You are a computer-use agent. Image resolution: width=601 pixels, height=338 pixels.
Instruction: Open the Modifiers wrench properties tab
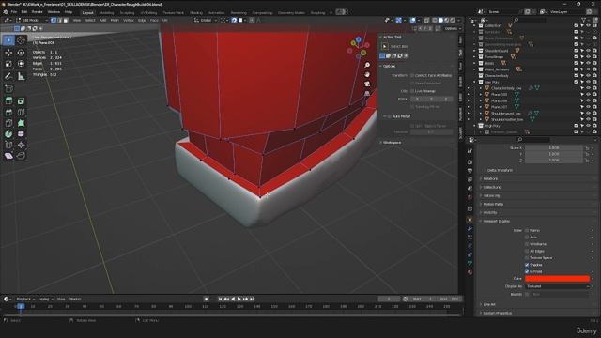(470, 229)
